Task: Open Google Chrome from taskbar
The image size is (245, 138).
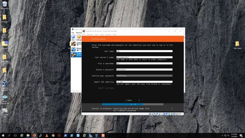Action: (53, 135)
